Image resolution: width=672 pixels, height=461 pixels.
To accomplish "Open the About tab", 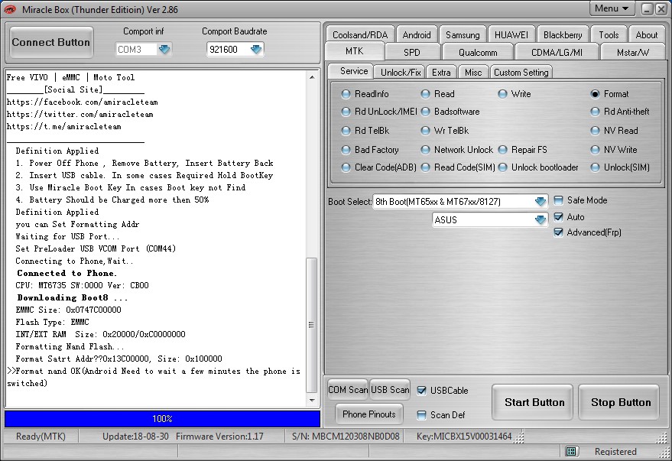I will [646, 34].
